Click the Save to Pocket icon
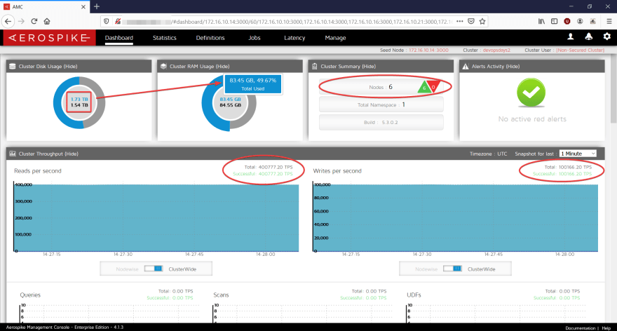The image size is (617, 331). click(471, 21)
